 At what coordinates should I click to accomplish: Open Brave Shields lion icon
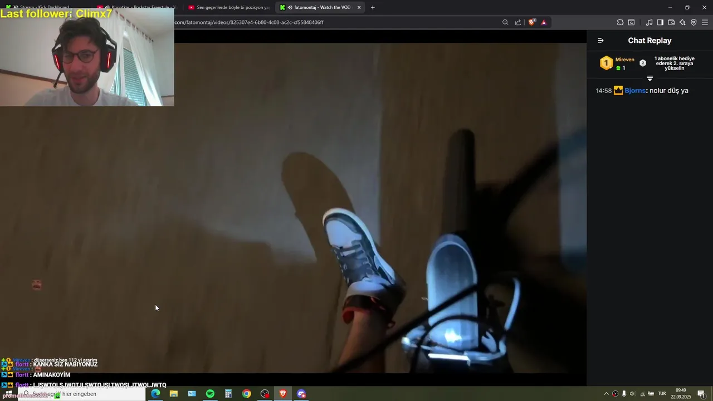pyautogui.click(x=532, y=22)
